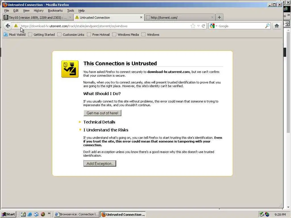The width and height of the screenshot is (291, 218).
Task: Click the Outlook Express quick launch icon
Action: 36,214
